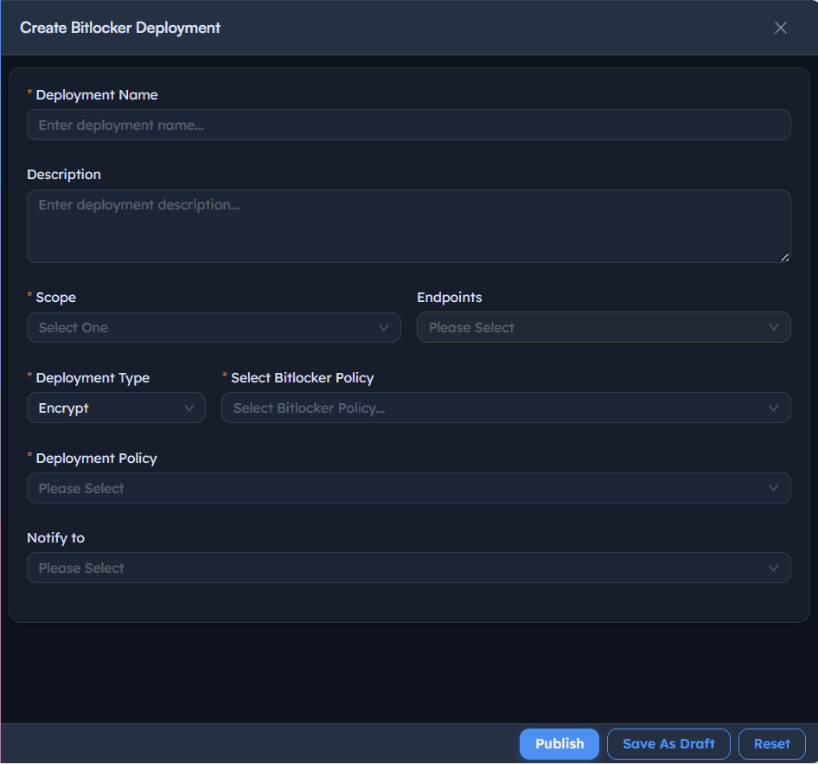
Task: Click the Deployment Name label
Action: 97,95
